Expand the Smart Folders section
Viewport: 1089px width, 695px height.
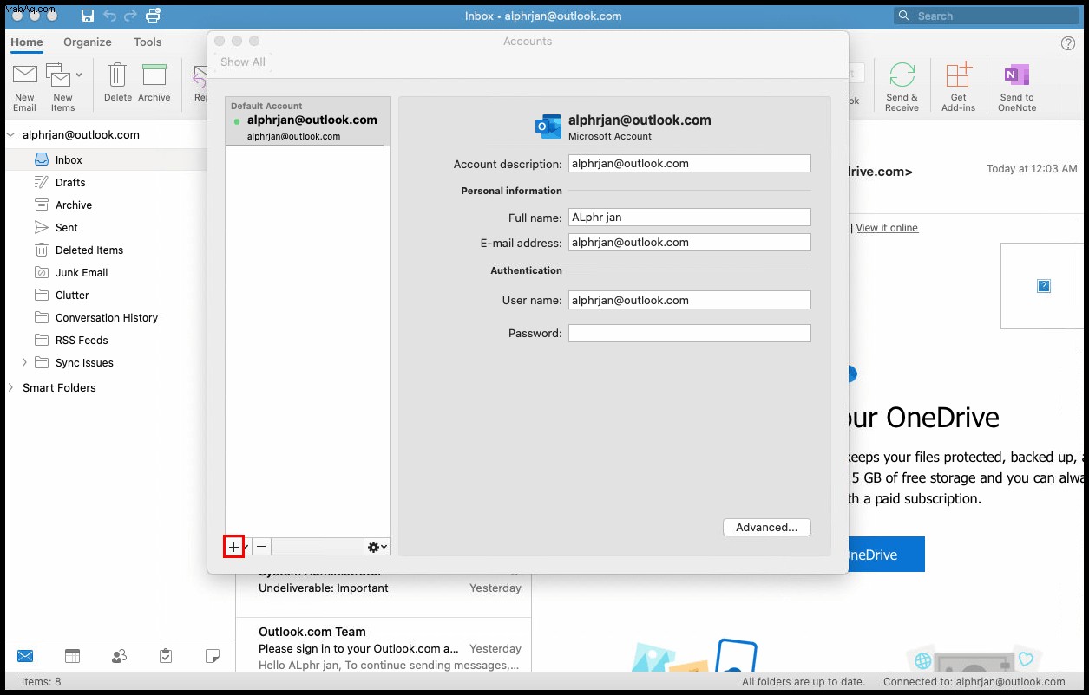10,387
